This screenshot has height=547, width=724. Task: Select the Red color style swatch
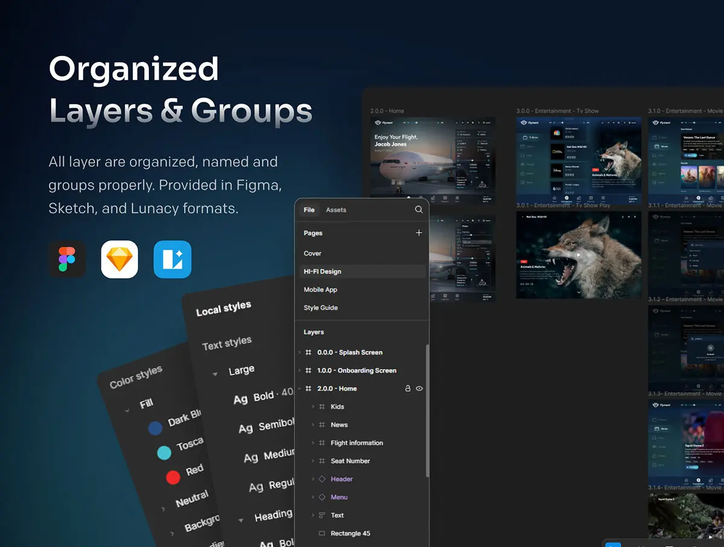click(173, 478)
